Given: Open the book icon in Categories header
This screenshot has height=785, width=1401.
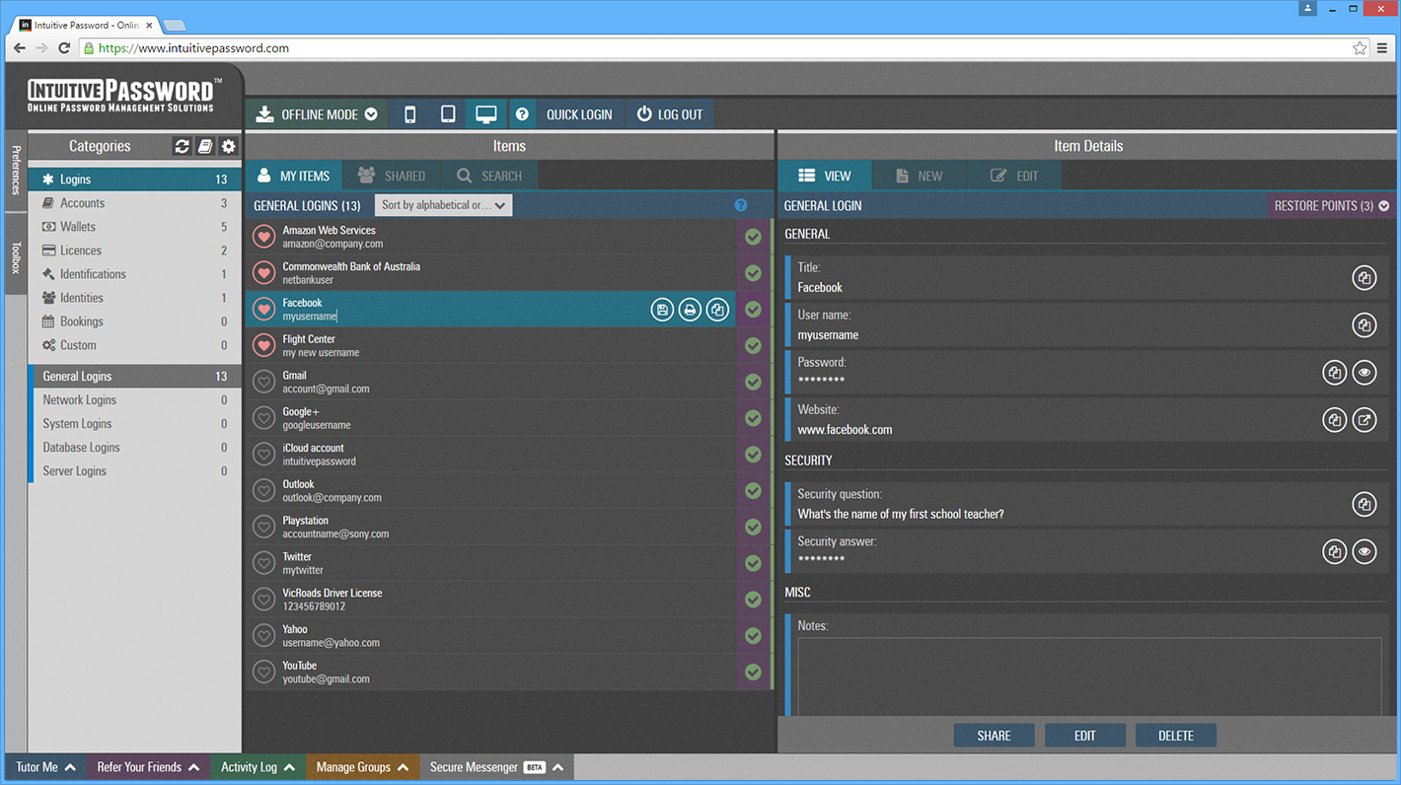Looking at the screenshot, I should tap(205, 146).
